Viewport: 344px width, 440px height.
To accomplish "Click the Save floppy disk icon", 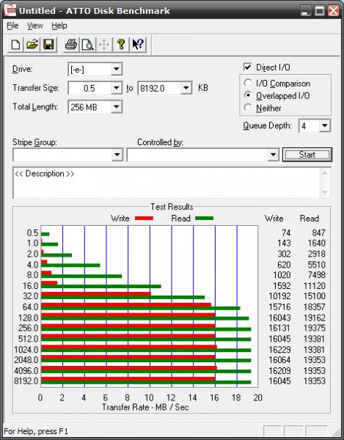I will click(48, 45).
